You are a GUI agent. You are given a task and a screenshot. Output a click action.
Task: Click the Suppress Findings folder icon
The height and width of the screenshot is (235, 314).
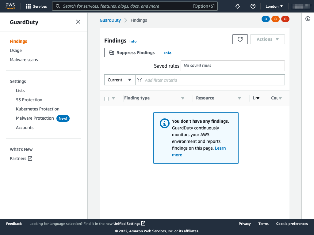(x=112, y=52)
